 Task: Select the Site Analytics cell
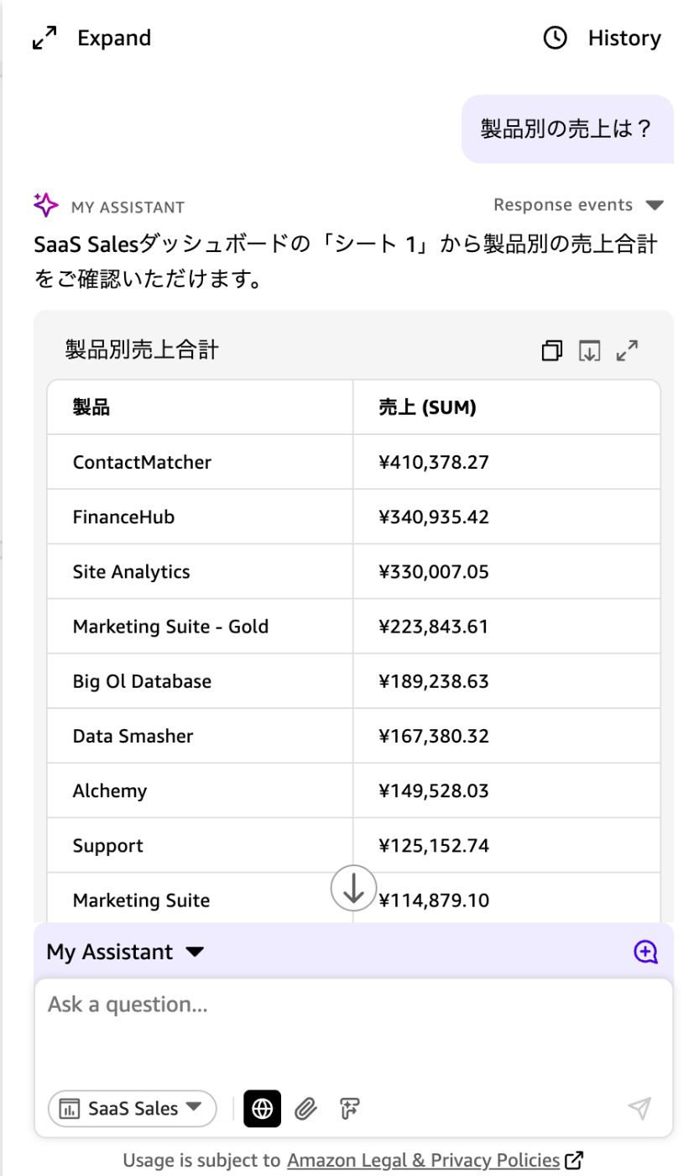[x=201, y=572]
